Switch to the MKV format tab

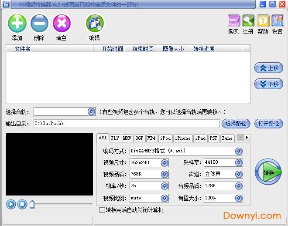127,138
